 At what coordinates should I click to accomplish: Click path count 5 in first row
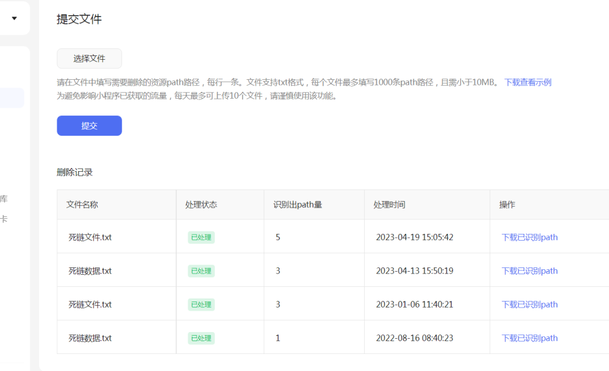pos(278,238)
